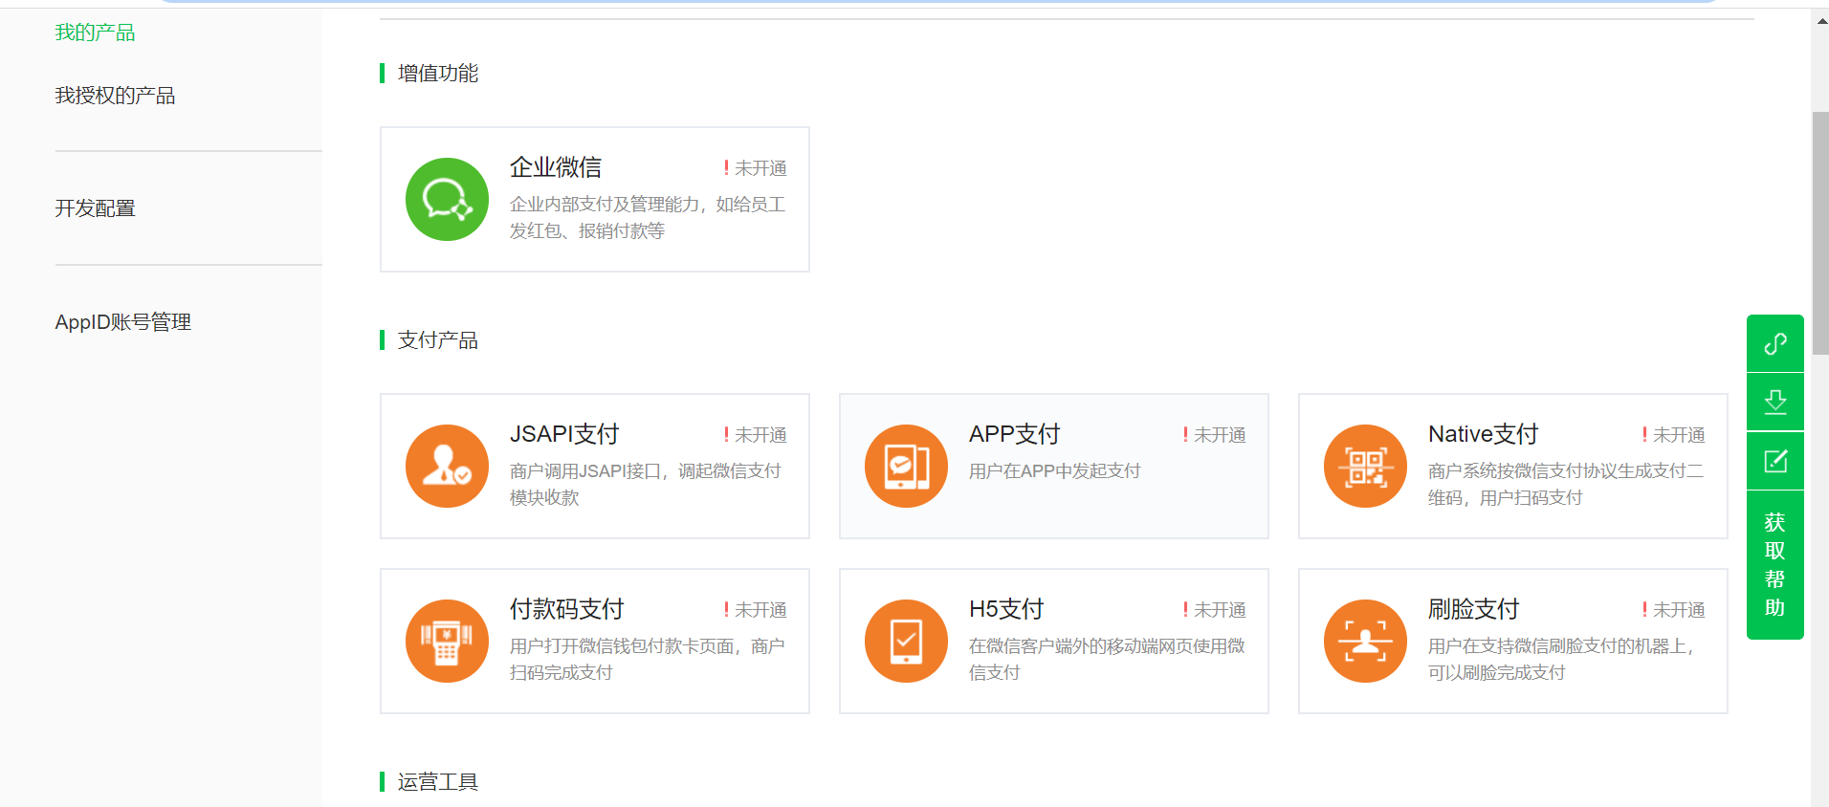
Task: Click the 用户在APP中发起支付 description text
Action: [1055, 471]
